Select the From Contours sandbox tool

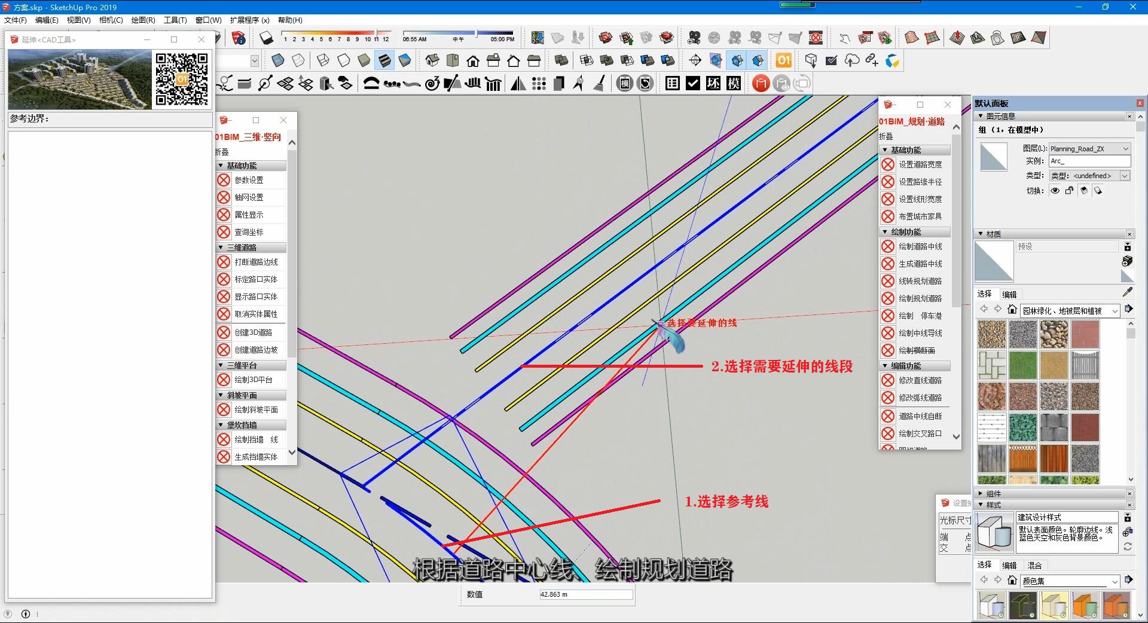click(x=912, y=38)
